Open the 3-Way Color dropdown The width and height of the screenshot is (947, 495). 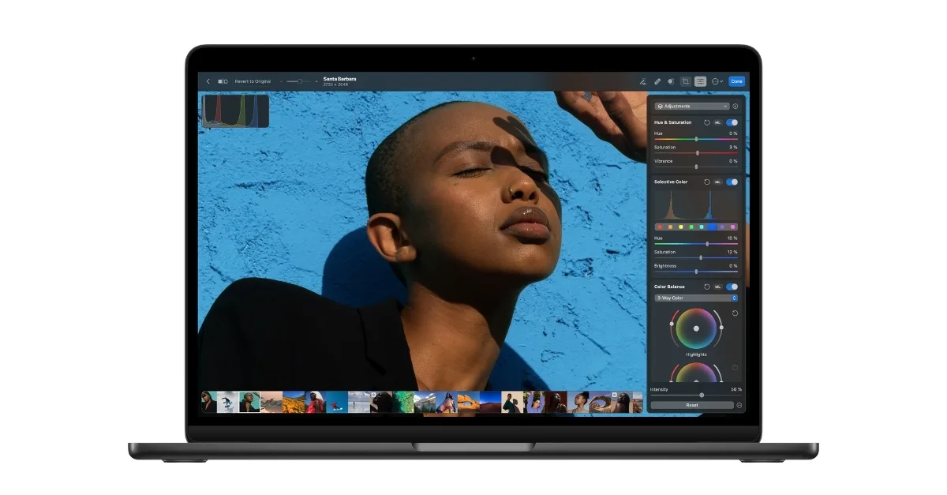[x=696, y=298]
